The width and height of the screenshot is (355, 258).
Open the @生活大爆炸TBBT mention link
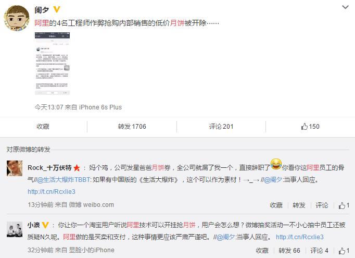[x=64, y=180]
